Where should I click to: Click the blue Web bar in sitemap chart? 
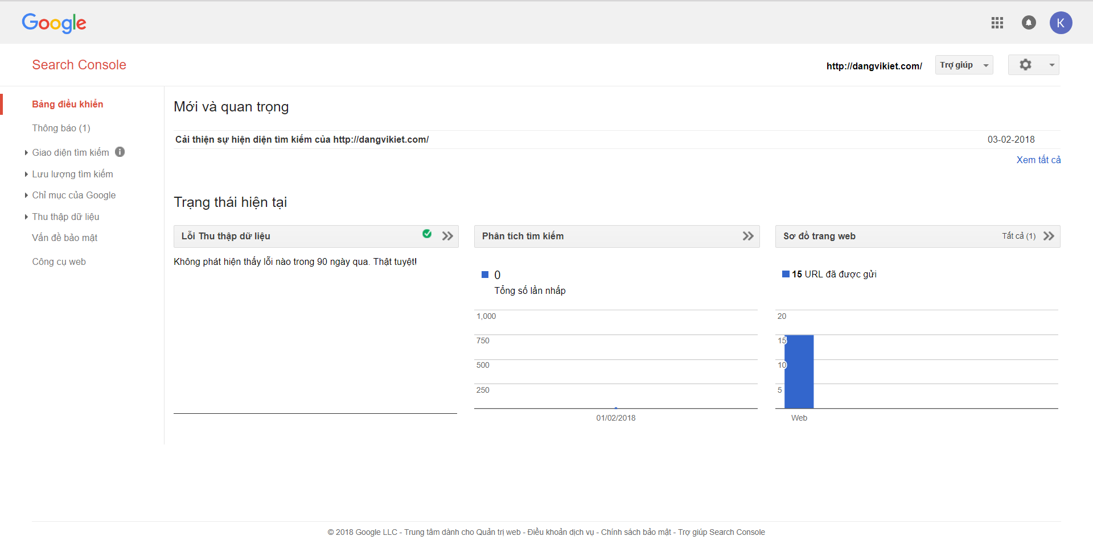click(799, 371)
